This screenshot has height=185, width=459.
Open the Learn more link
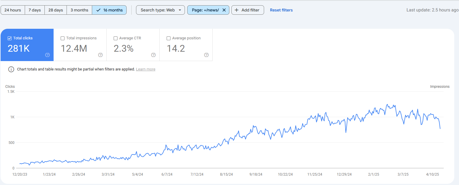tap(146, 69)
